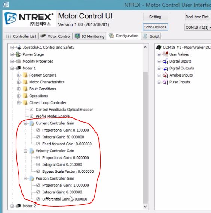Click the Motor 2 motor icon
Image resolution: width=211 pixels, height=213 pixels.
(x=19, y=206)
